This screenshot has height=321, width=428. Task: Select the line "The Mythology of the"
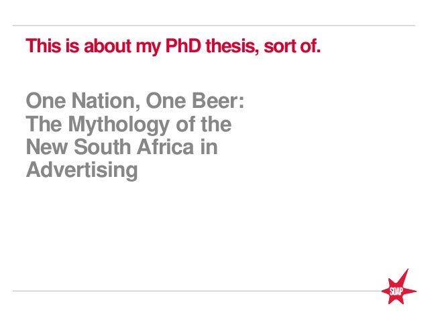128,125
